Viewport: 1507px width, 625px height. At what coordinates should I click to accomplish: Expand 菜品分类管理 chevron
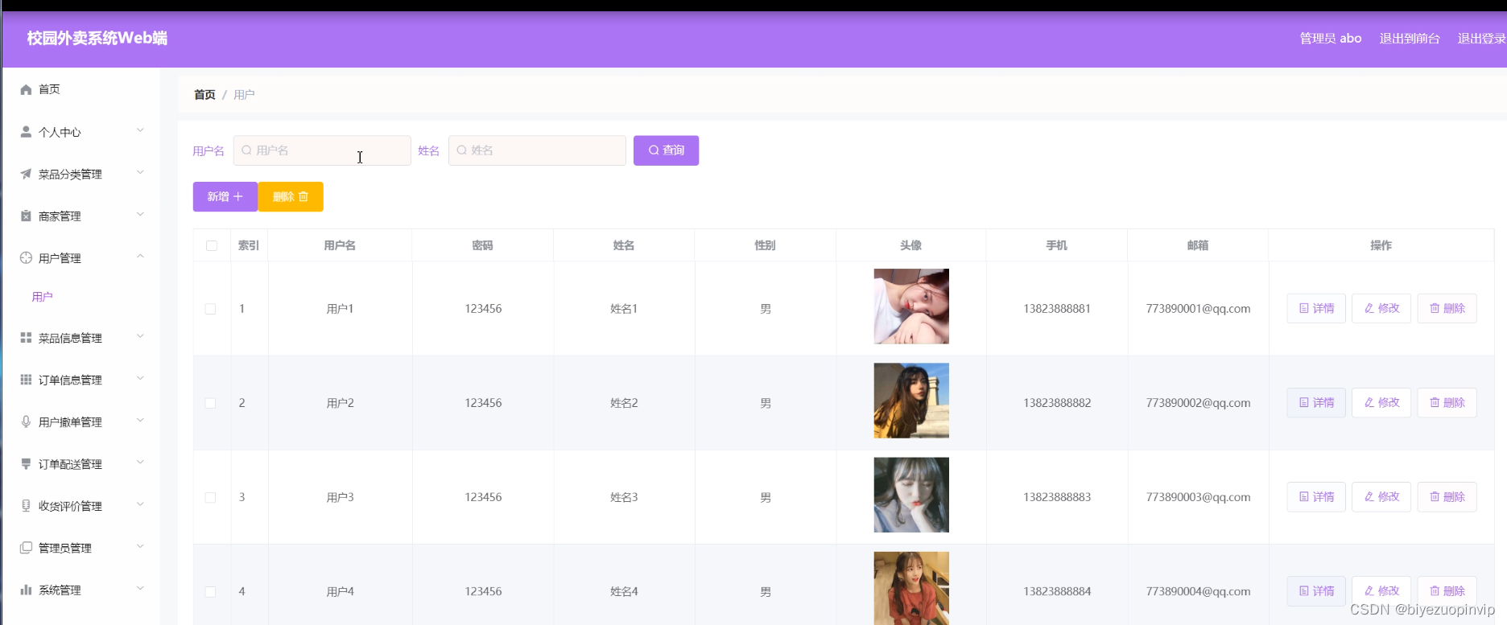click(140, 172)
